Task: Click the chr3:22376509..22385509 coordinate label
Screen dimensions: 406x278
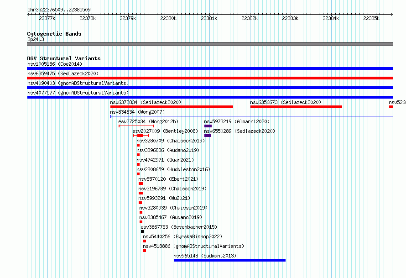Action: point(59,10)
